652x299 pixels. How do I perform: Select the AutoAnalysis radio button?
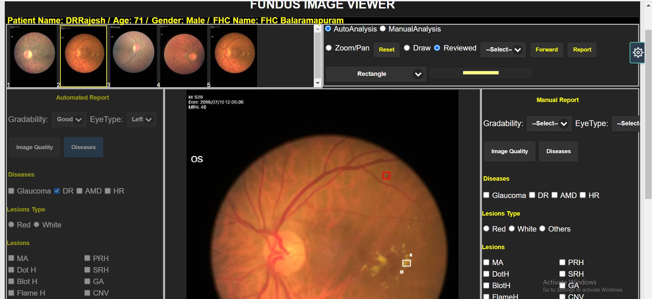[x=328, y=29]
